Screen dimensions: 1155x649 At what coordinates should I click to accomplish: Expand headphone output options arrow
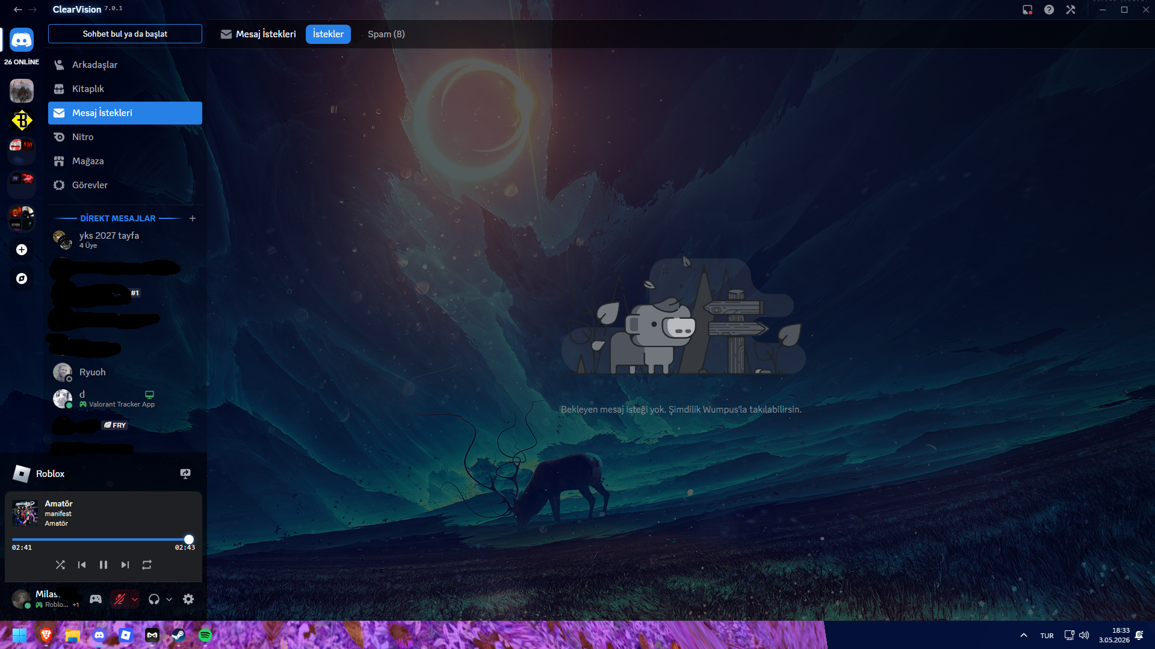pyautogui.click(x=169, y=599)
